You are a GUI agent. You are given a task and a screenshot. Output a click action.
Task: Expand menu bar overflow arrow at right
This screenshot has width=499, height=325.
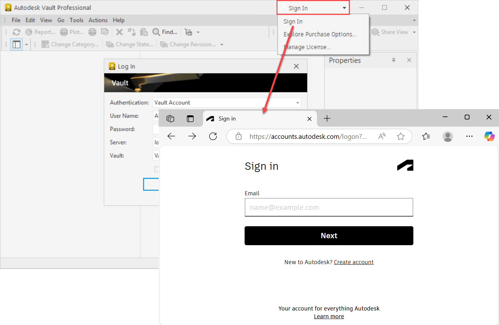pyautogui.click(x=414, y=21)
